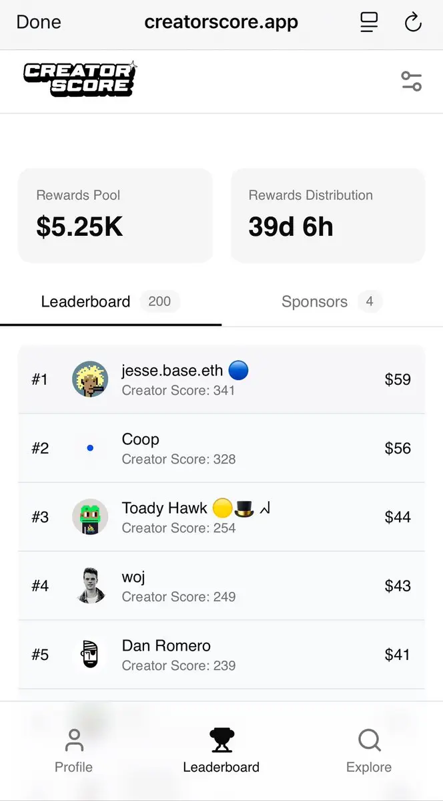Tap the reload page icon

pos(412,23)
